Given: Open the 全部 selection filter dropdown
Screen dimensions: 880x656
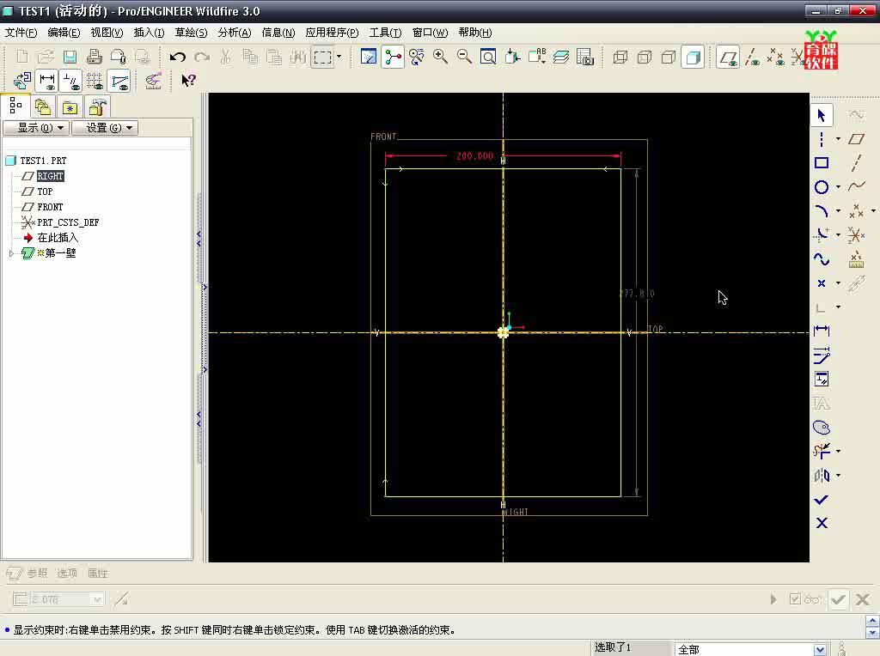Looking at the screenshot, I should [819, 649].
